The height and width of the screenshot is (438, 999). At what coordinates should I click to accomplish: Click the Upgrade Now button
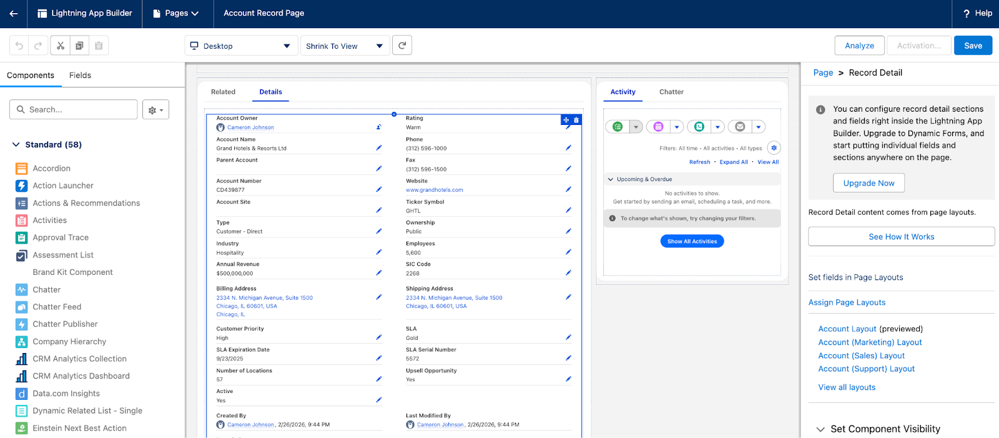869,183
